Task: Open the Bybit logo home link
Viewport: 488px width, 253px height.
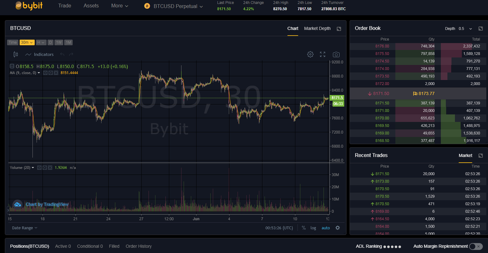Action: point(29,6)
